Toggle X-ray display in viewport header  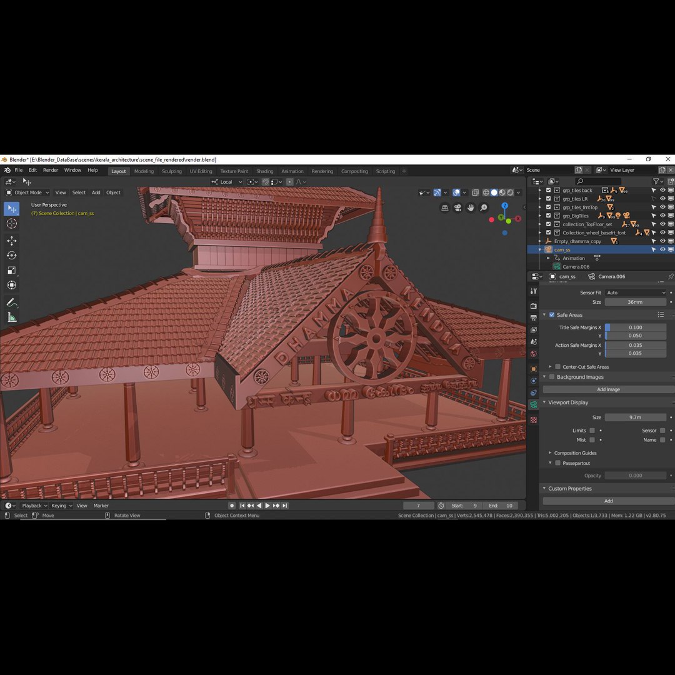[475, 192]
